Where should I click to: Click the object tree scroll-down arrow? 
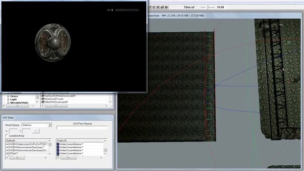tap(37, 102)
